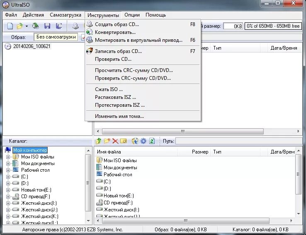
Task: Expand CD привод(F:) tree node
Action: [8, 197]
